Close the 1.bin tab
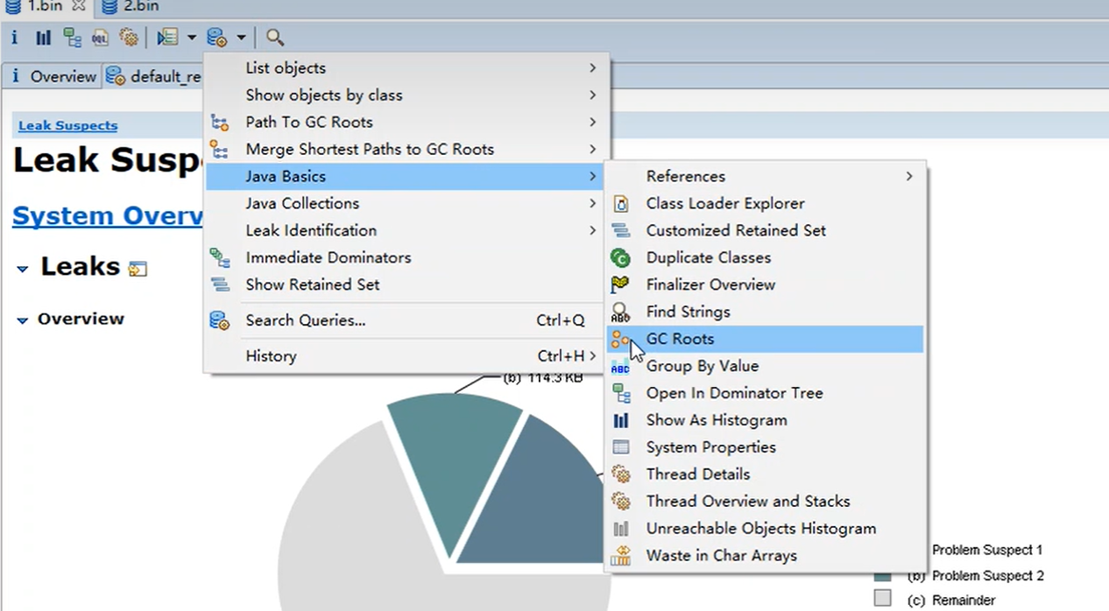The height and width of the screenshot is (611, 1109). pos(79,6)
